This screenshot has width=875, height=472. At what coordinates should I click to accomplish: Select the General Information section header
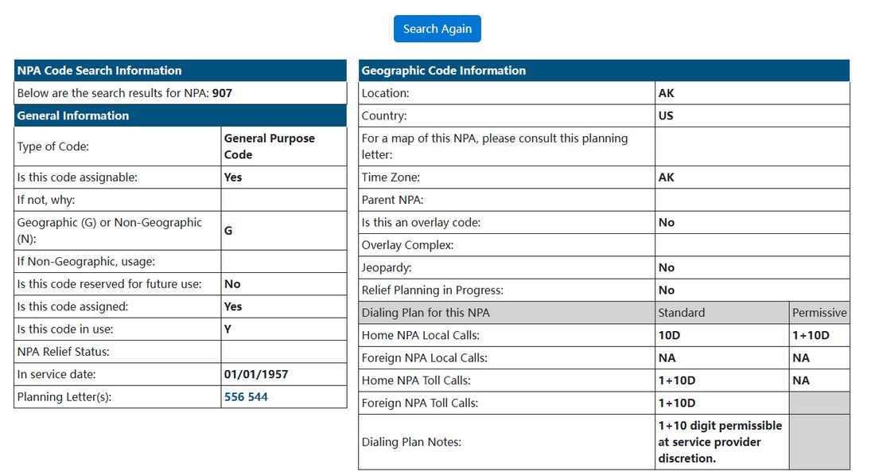tap(181, 115)
